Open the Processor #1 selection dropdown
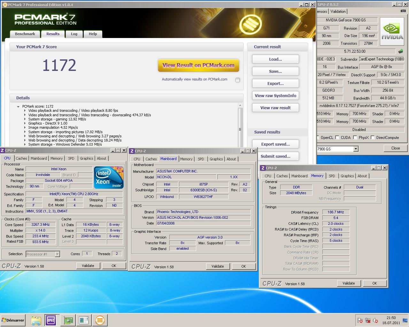Image resolution: width=409 pixels, height=327 pixels. pyautogui.click(x=57, y=254)
